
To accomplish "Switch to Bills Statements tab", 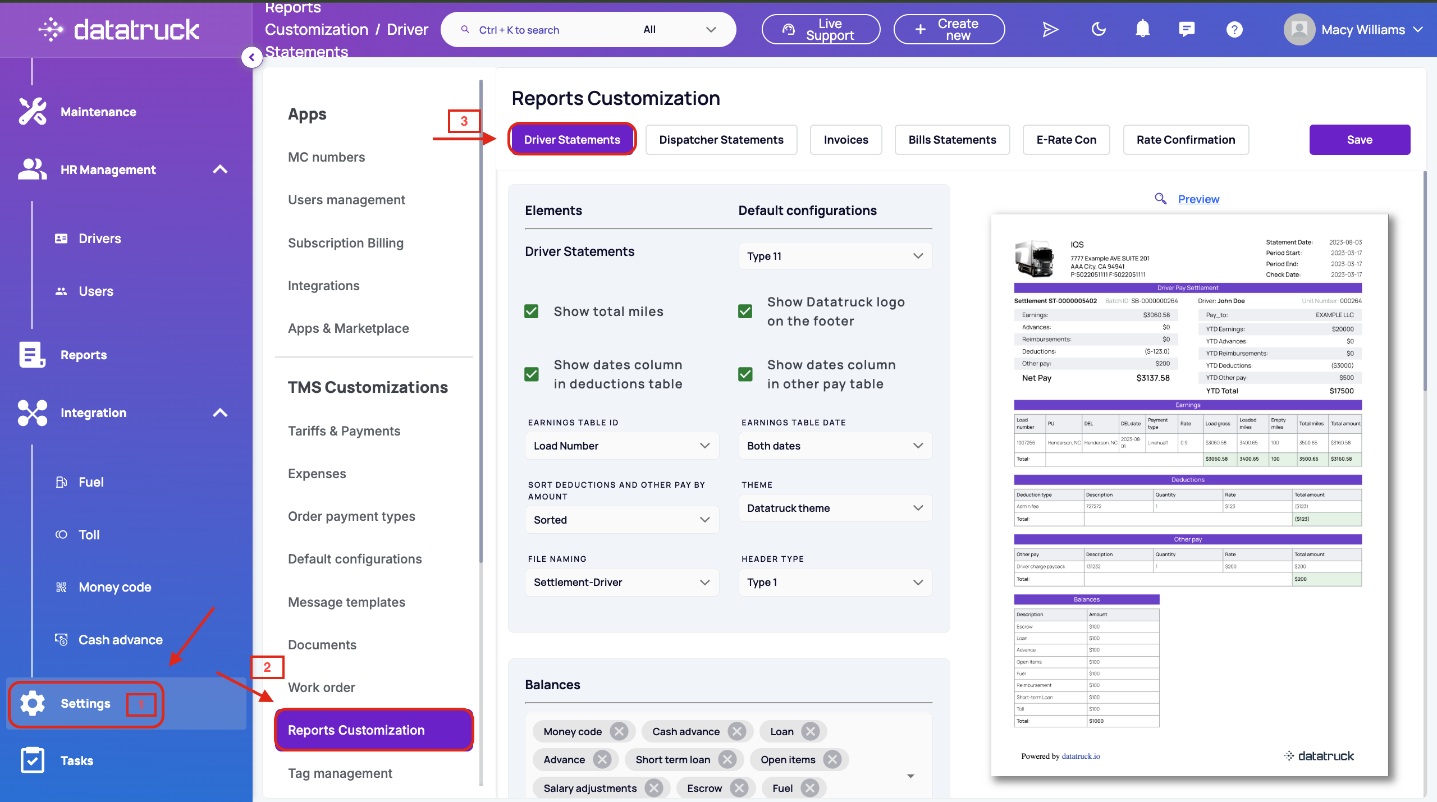I will tap(953, 140).
